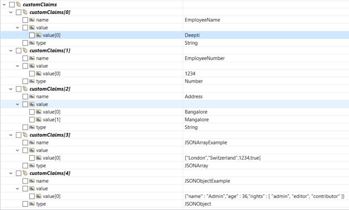The image size is (349, 210).
Task: Click the field icon beside EmployeeName's name row
Action: pos(32,20)
